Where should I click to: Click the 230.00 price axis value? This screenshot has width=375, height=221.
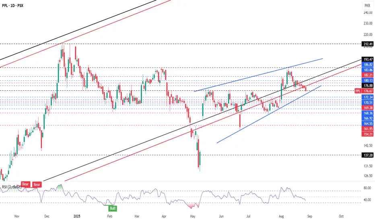tap(368, 23)
